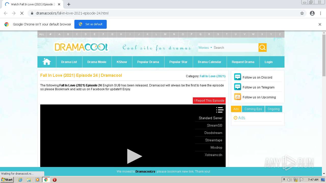The image size is (326, 183).
Task: Open the Drama Calendar menu
Action: (x=210, y=62)
